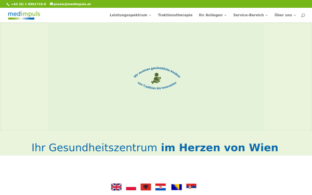Open the Leistungsspektrum menu
The image size is (312, 195).
pos(128,15)
